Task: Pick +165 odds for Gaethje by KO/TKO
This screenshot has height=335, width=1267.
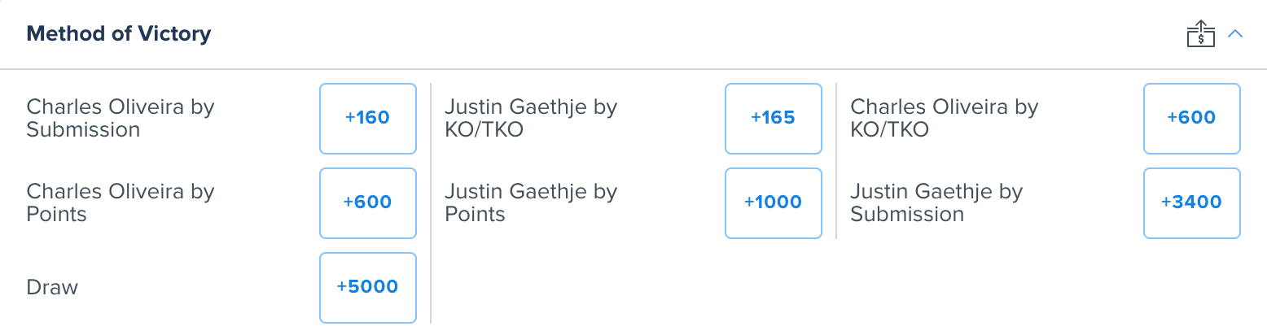Action: tap(774, 118)
